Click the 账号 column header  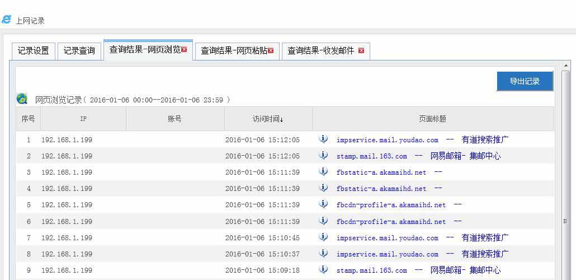click(x=175, y=119)
